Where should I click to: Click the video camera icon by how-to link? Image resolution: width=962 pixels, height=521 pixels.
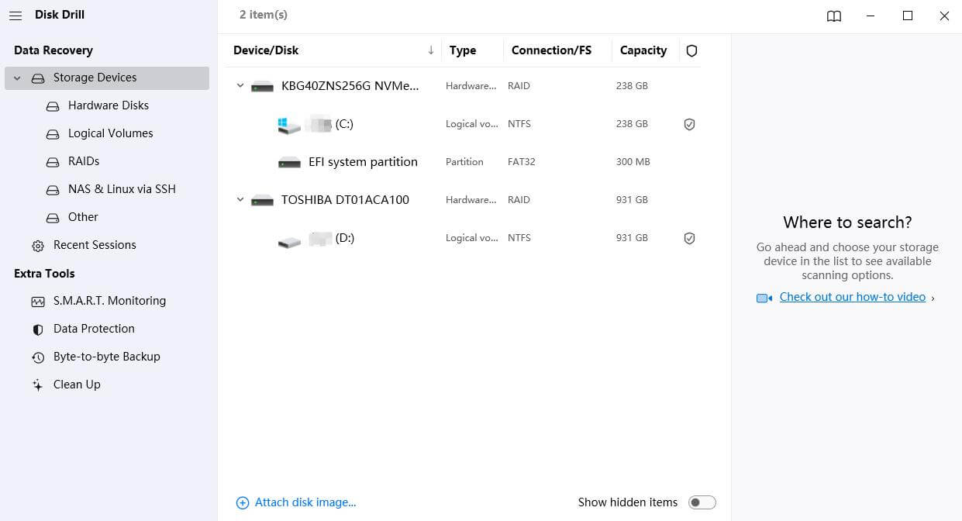click(x=764, y=298)
